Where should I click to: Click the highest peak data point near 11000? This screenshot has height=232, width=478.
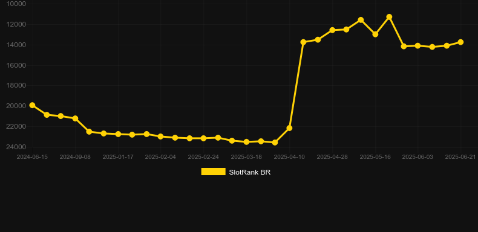389,17
